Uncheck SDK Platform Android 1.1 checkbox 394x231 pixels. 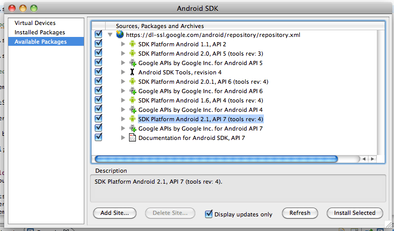(x=98, y=44)
